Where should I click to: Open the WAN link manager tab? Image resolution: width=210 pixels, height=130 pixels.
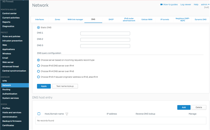(x=75, y=19)
